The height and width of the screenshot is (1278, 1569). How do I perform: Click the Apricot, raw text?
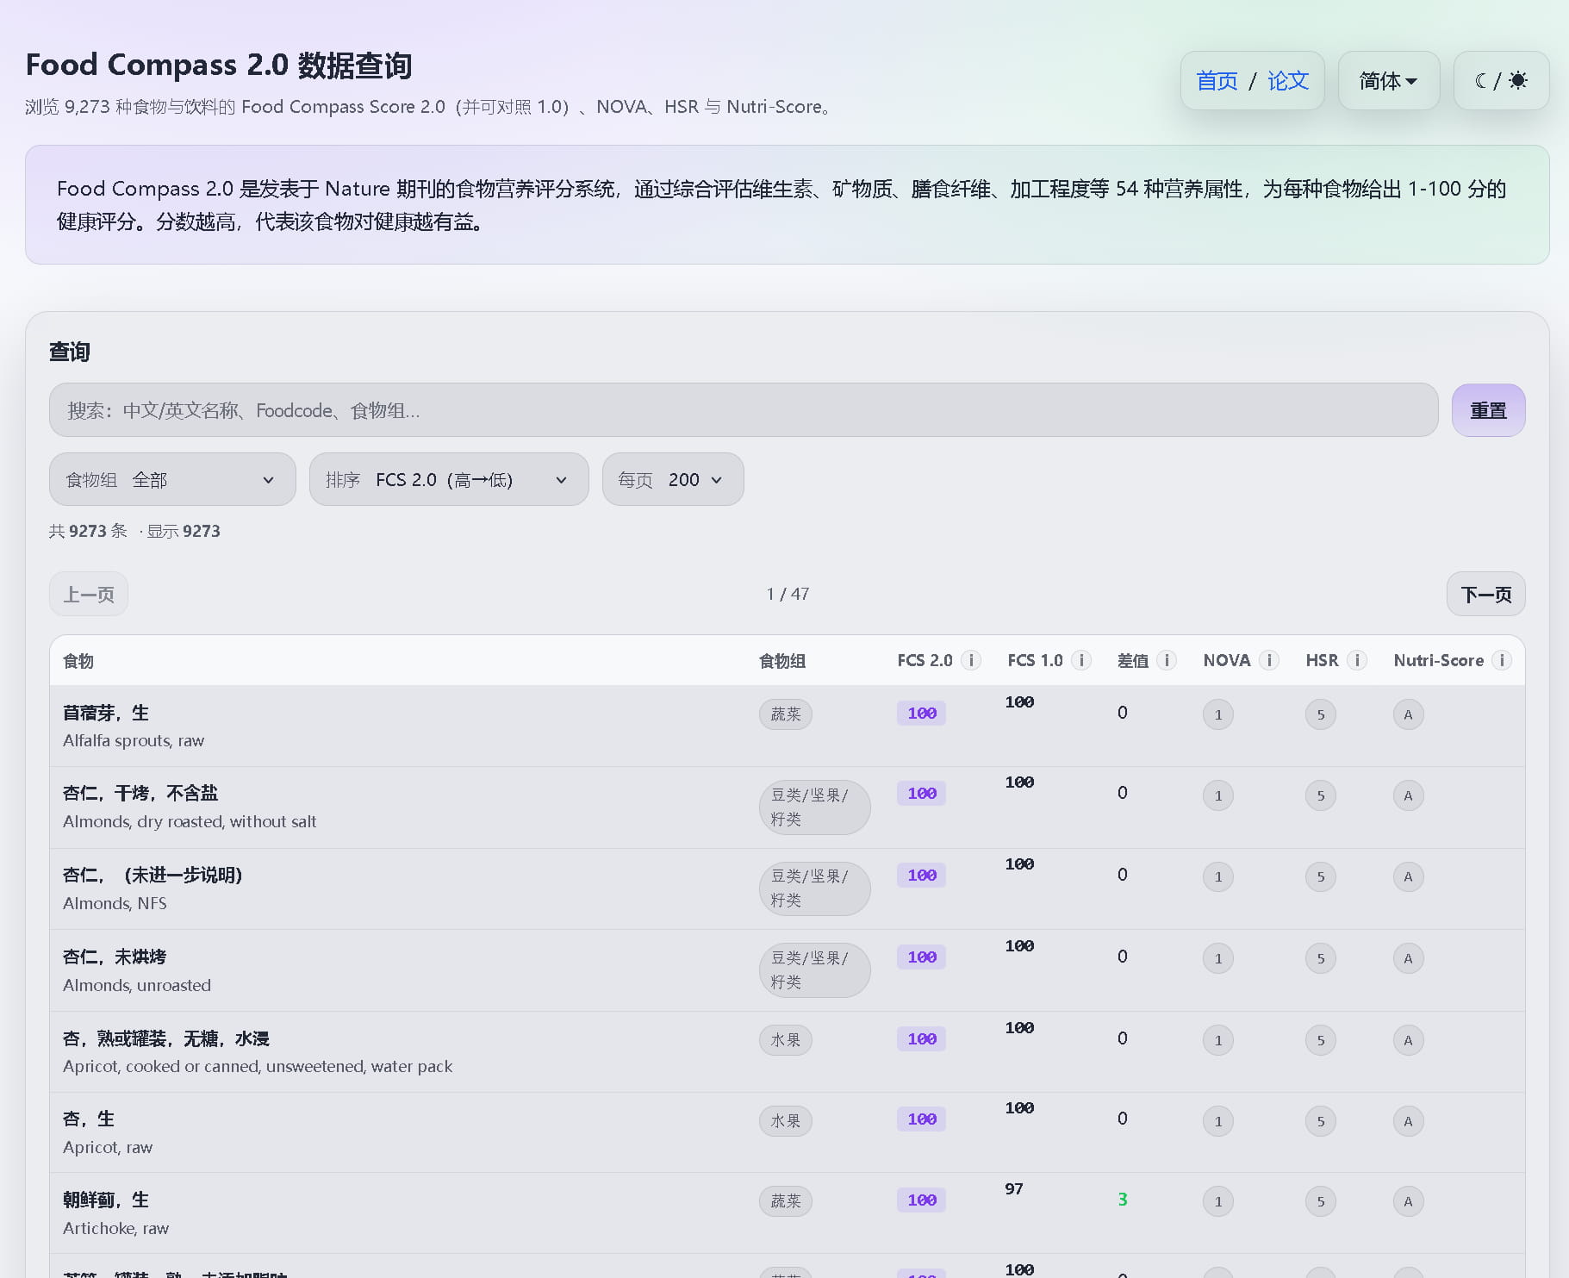point(108,1147)
